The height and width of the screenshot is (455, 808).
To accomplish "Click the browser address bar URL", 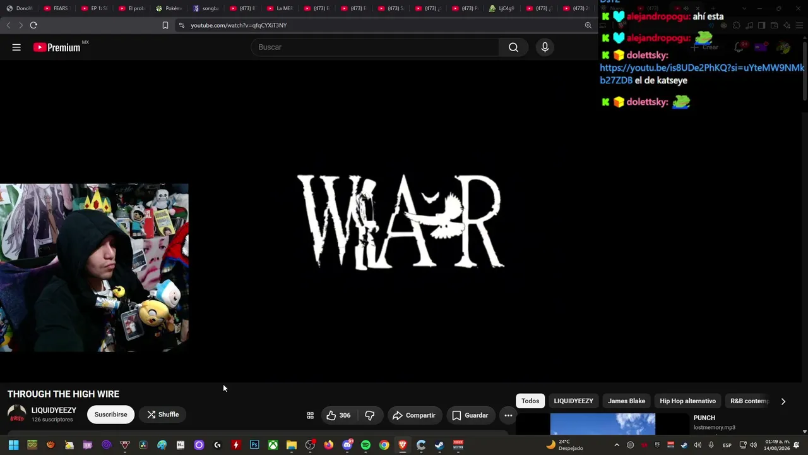I will click(239, 25).
